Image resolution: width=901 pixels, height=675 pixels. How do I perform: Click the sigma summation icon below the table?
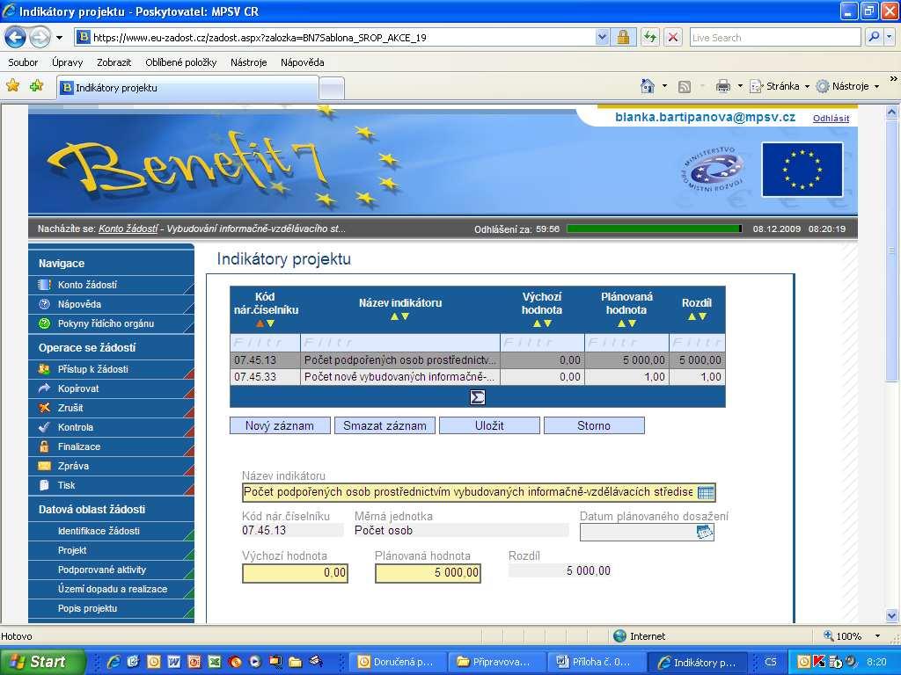[478, 397]
